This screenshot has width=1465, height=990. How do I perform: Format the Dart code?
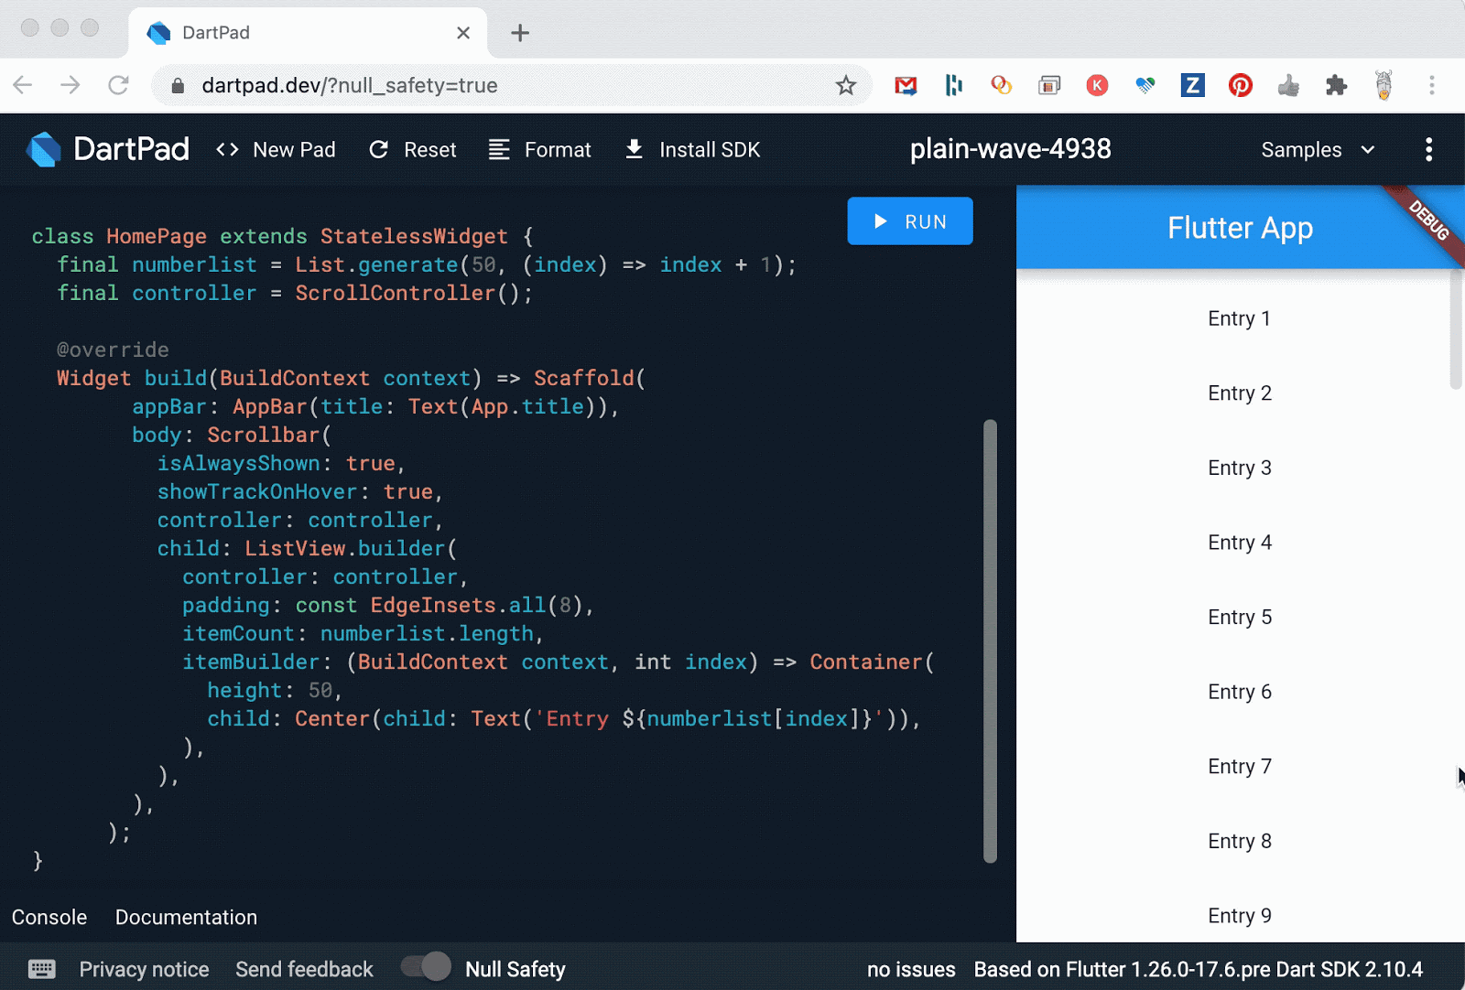[539, 149]
